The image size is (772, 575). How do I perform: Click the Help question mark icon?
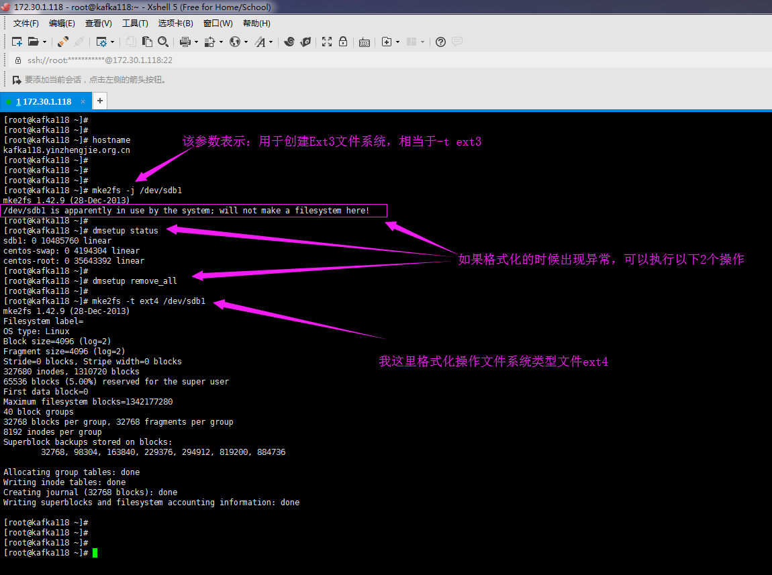(440, 42)
